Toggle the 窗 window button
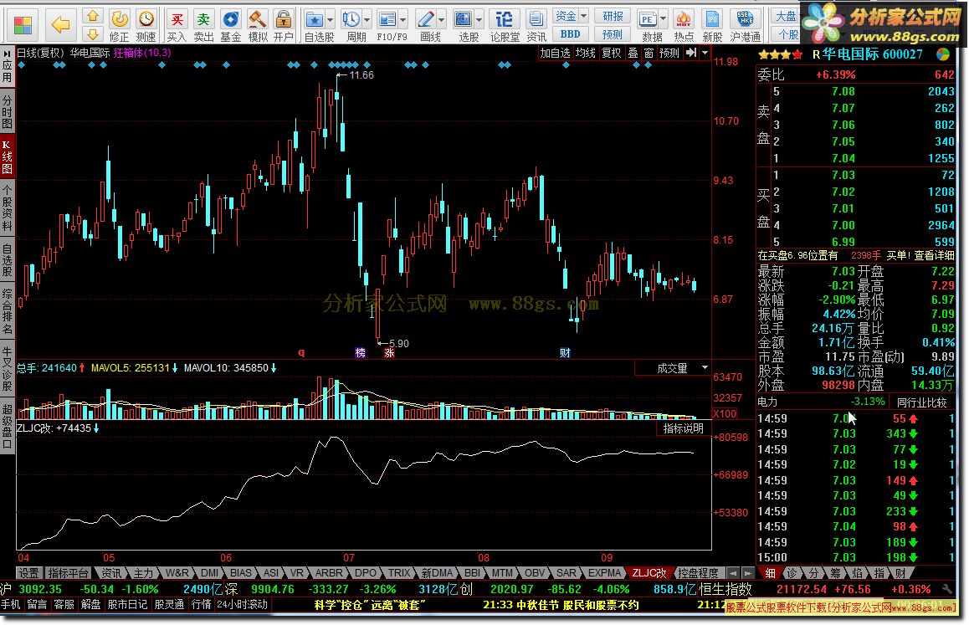The height and width of the screenshot is (625, 969). pyautogui.click(x=649, y=54)
